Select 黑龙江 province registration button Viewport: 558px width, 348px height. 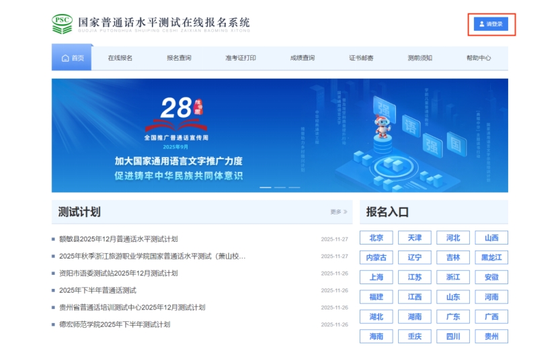point(491,257)
